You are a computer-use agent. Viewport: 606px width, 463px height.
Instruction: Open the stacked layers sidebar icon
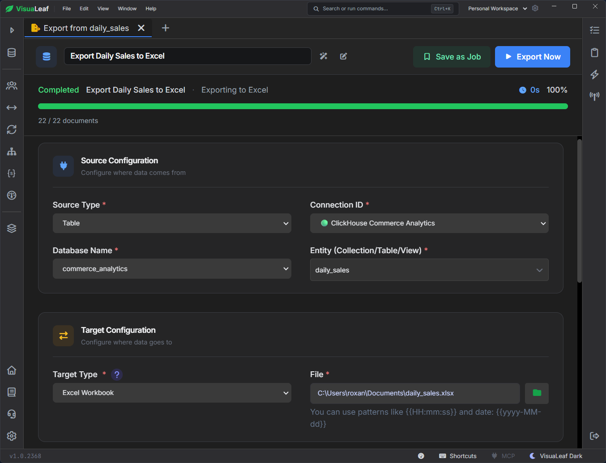(12, 228)
